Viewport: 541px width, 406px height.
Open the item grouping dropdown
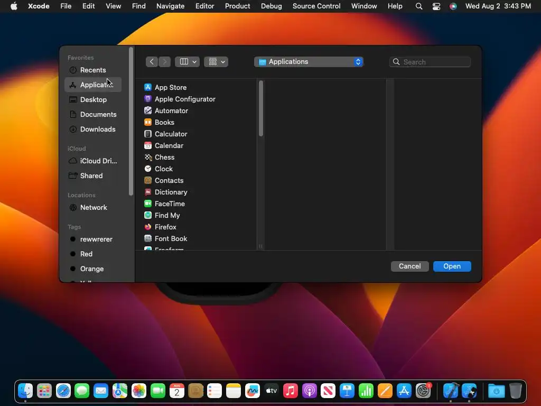pyautogui.click(x=216, y=62)
